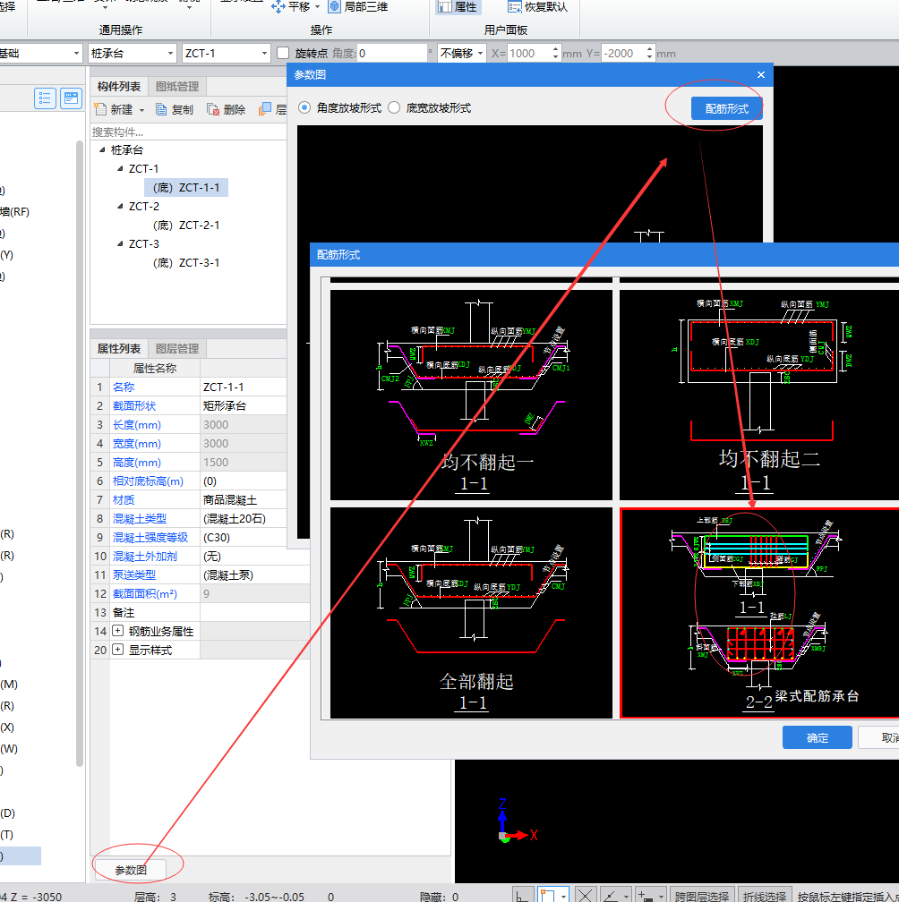Click the 删除 delete component icon

pyautogui.click(x=213, y=109)
